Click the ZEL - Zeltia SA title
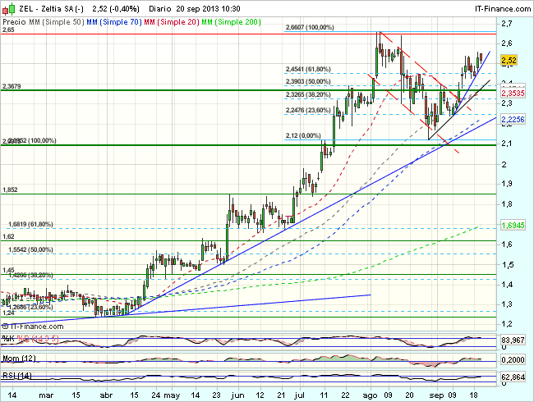534x402 pixels. tap(51, 9)
